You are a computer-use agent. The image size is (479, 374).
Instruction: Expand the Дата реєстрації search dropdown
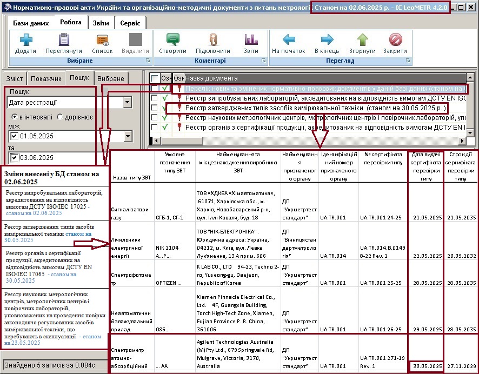coord(128,103)
